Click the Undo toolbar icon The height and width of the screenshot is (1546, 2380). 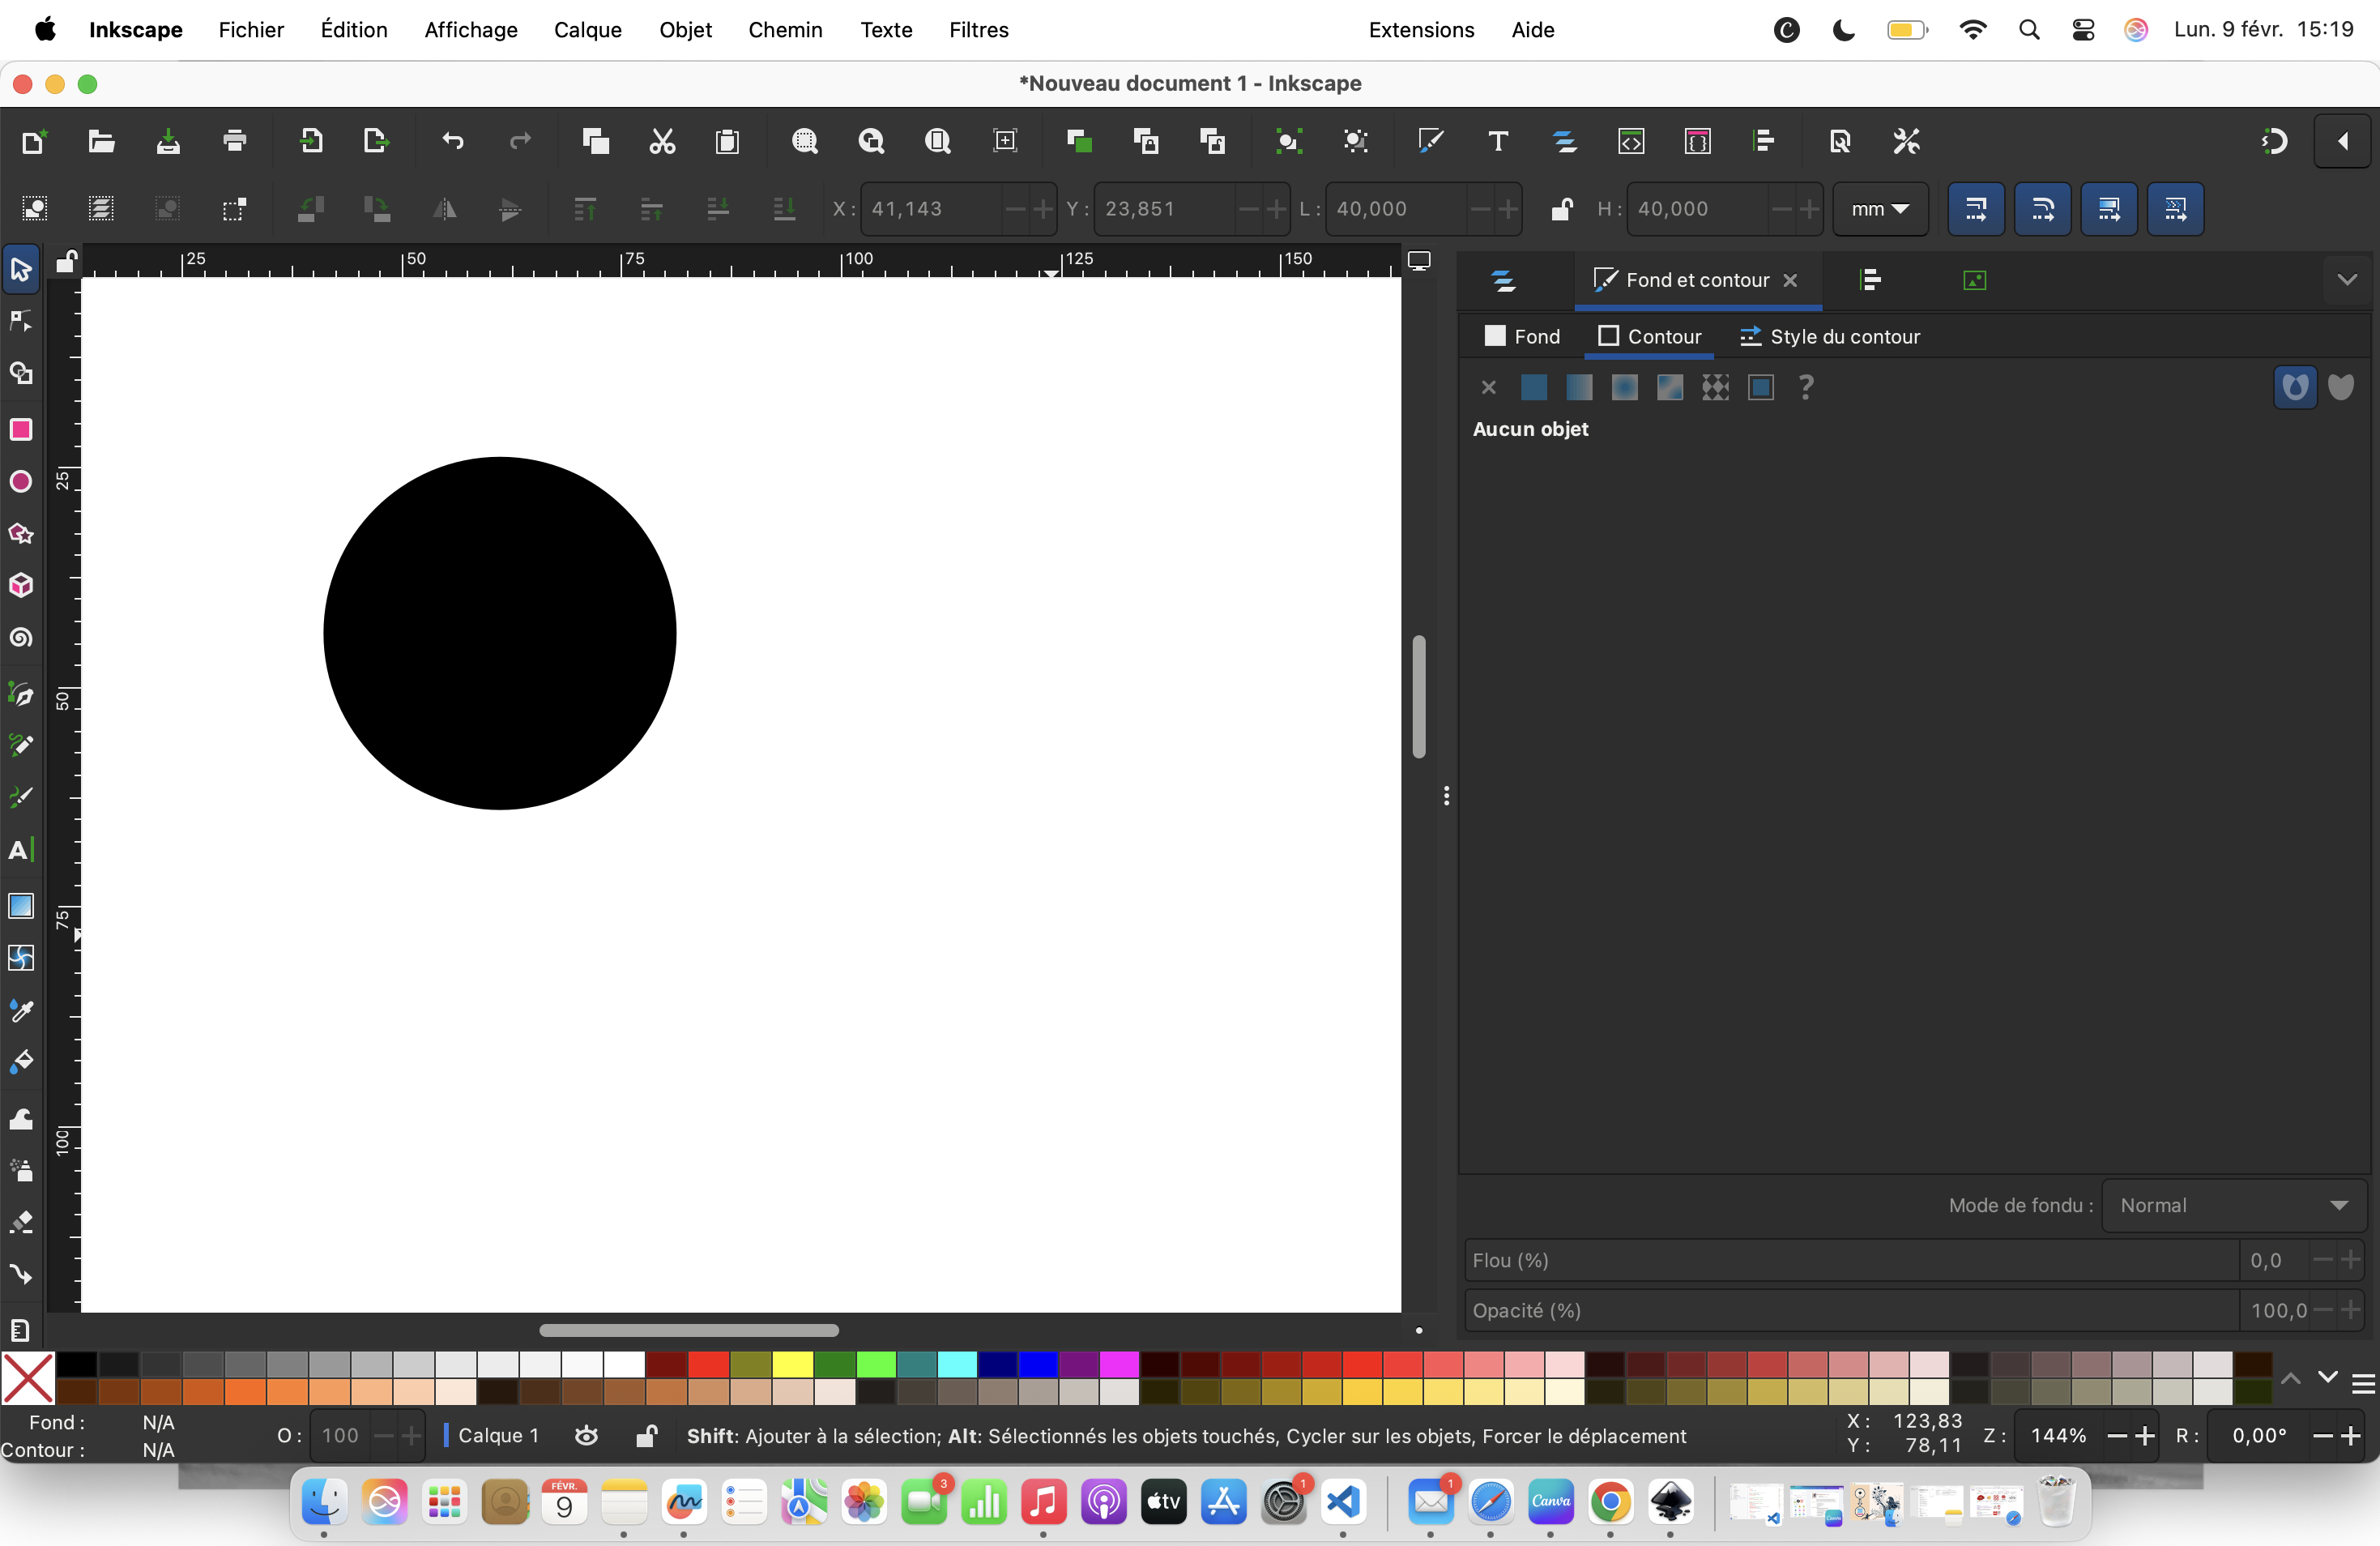coord(453,142)
